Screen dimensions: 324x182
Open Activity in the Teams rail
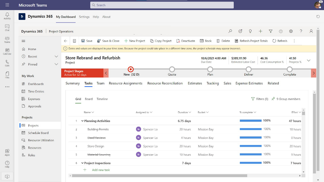(x=7, y=16)
